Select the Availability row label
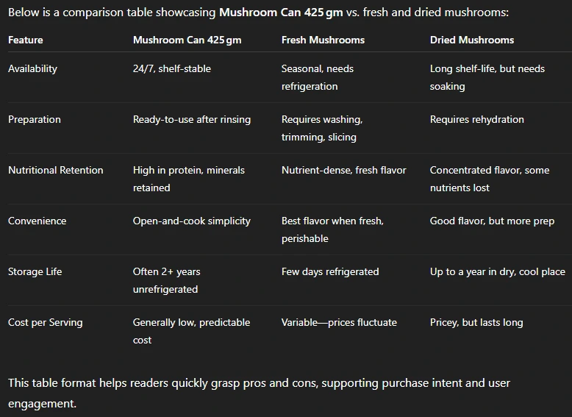572x417 pixels. click(x=32, y=68)
